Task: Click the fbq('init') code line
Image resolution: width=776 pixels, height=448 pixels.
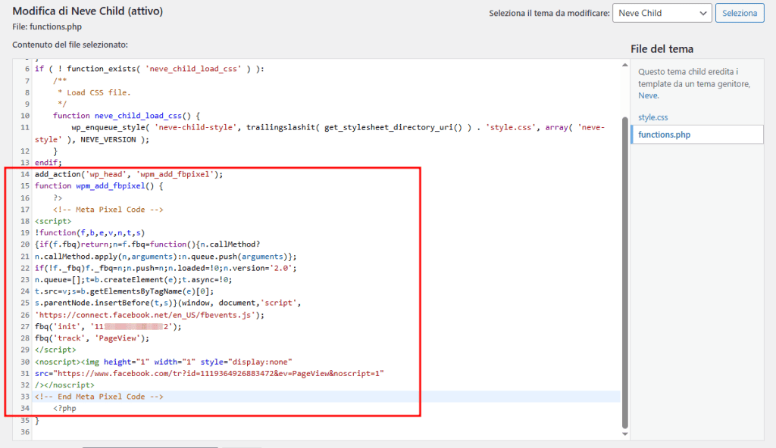Action: (x=108, y=326)
